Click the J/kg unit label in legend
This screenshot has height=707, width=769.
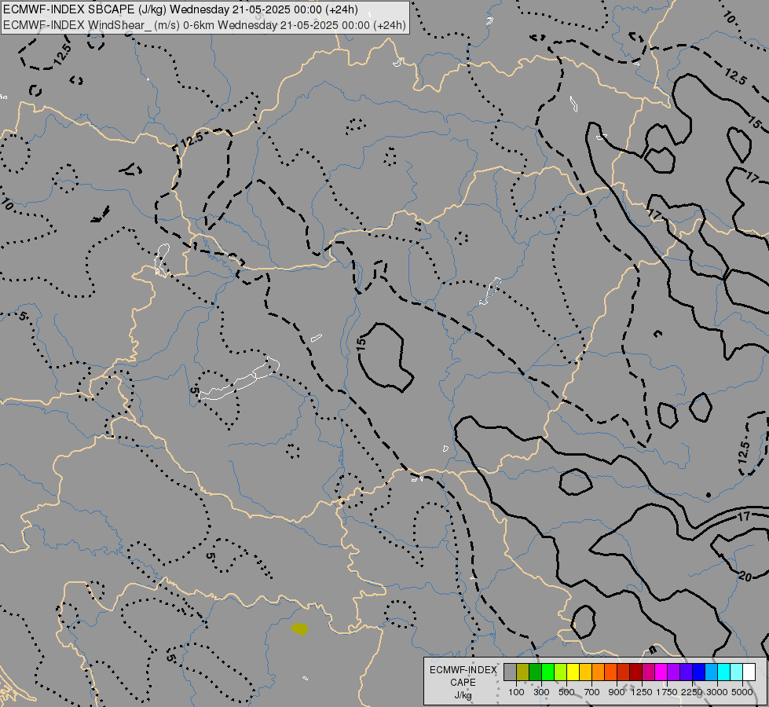tap(463, 696)
